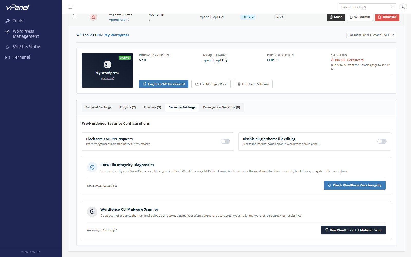This screenshot has height=257, width=411.
Task: Click Core File Integrity shield icon
Action: coord(92,167)
